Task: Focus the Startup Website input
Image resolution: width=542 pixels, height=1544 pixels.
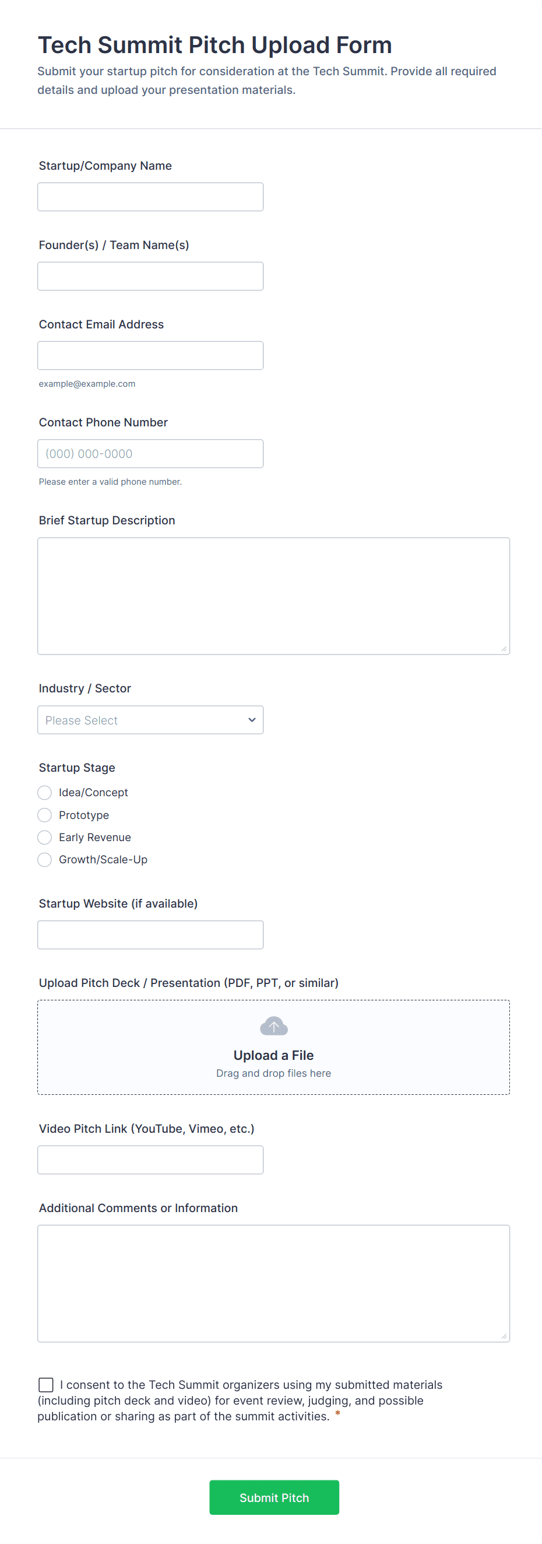Action: click(150, 934)
